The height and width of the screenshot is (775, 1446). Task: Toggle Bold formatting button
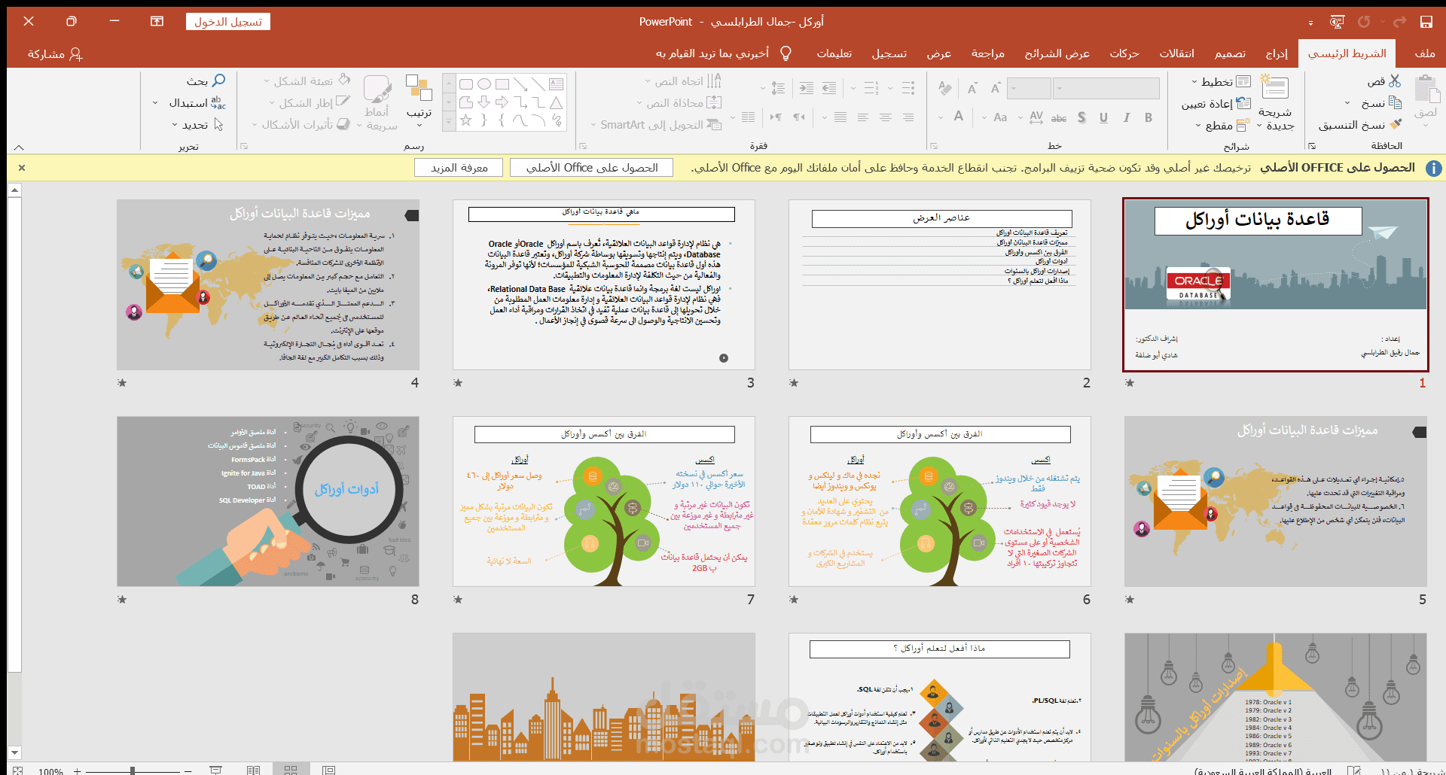(x=1149, y=117)
